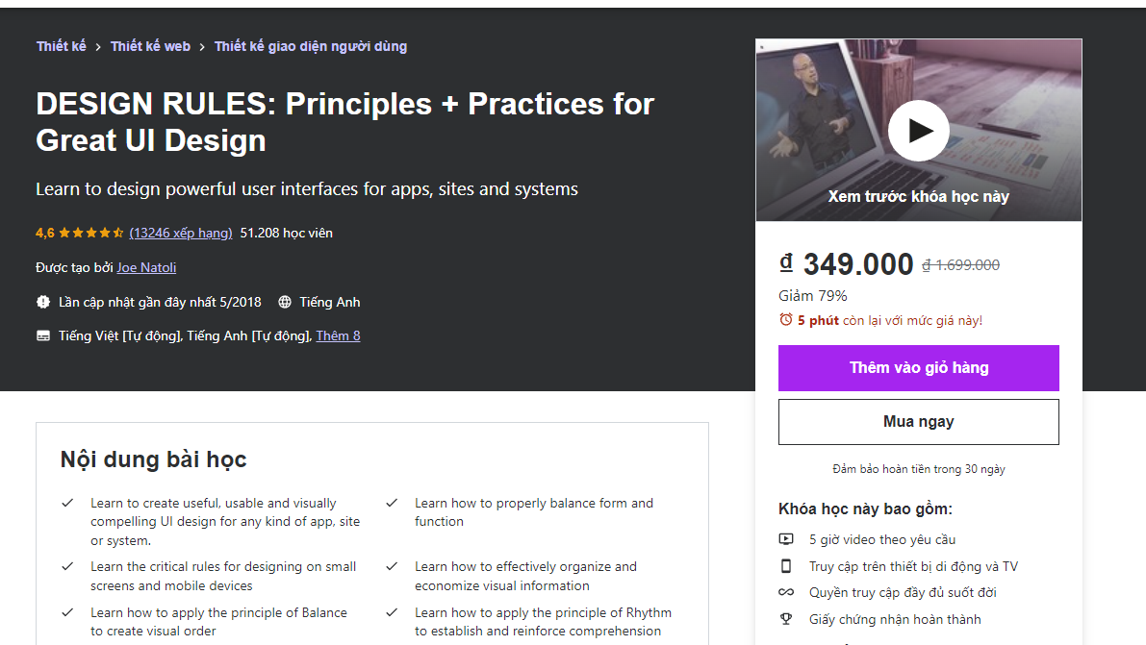
Task: Click the infinity icon beside Quyền truy cập đầy đủ
Action: (787, 593)
